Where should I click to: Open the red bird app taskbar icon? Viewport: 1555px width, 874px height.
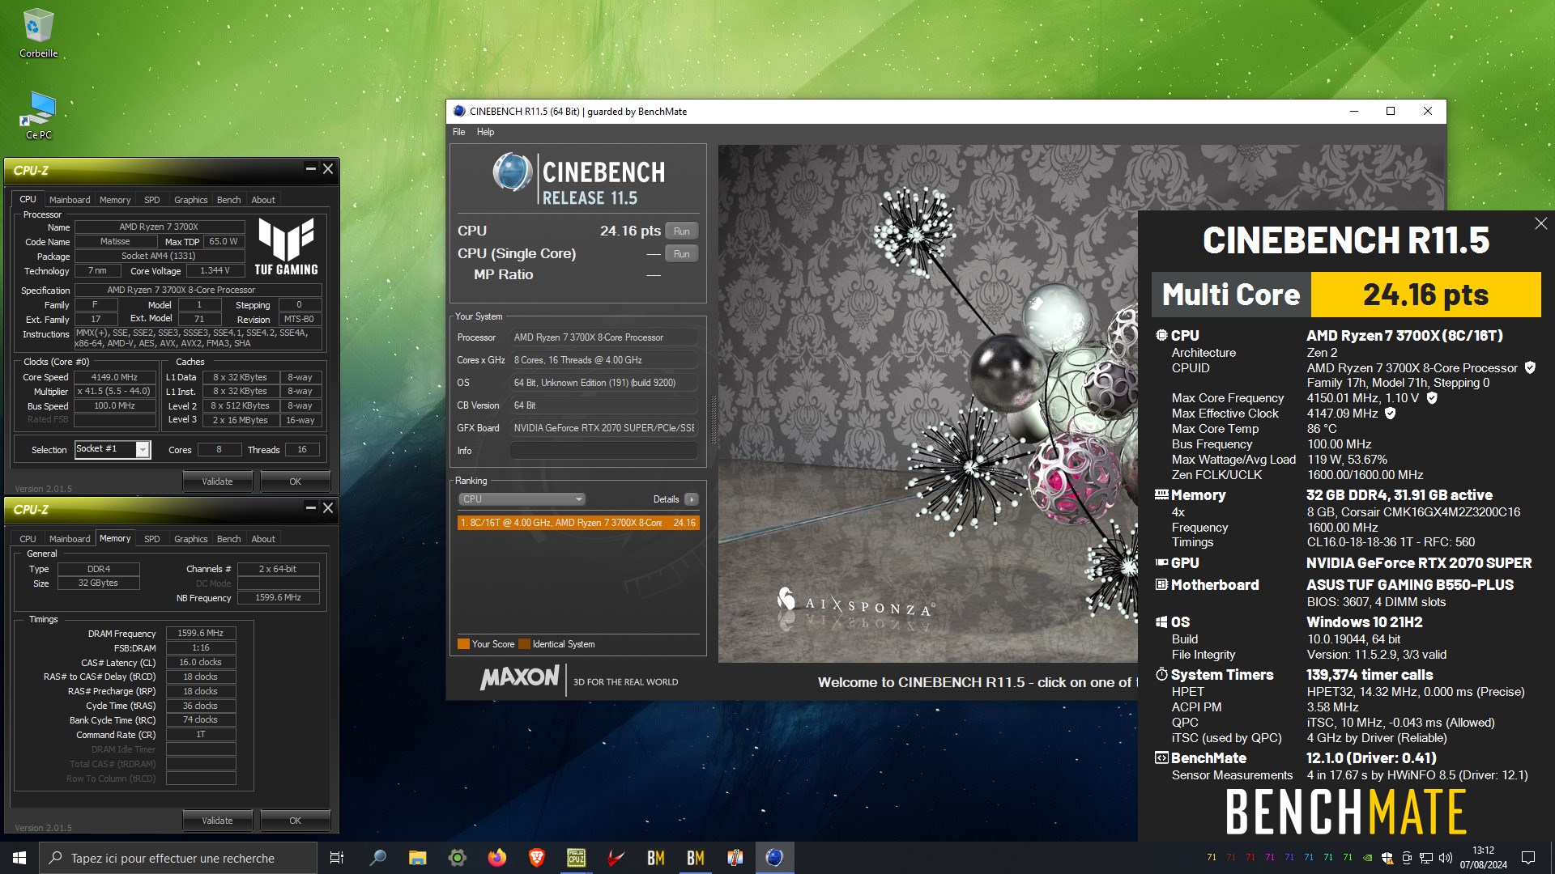coord(616,858)
